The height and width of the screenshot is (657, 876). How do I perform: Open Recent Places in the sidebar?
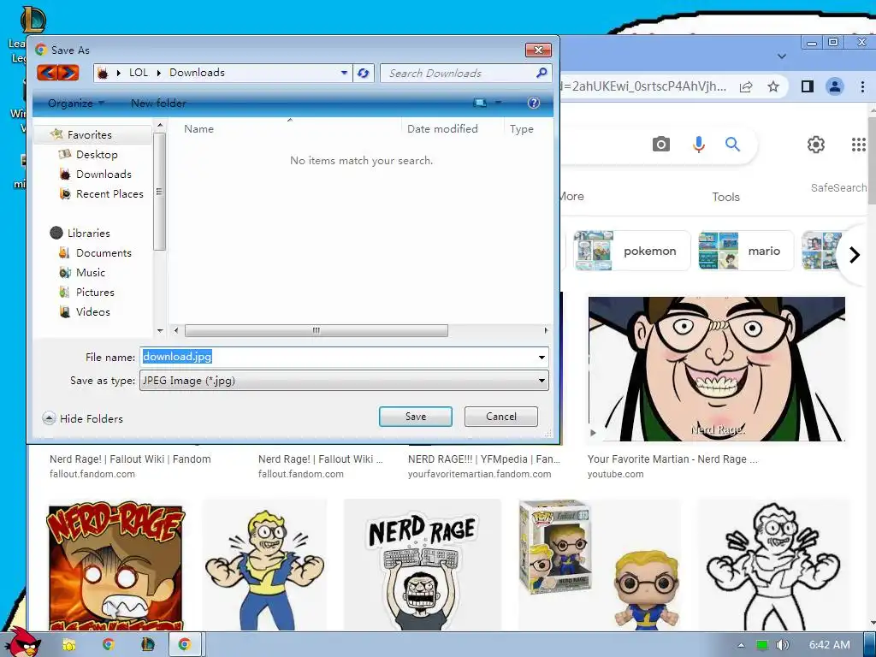tap(109, 194)
